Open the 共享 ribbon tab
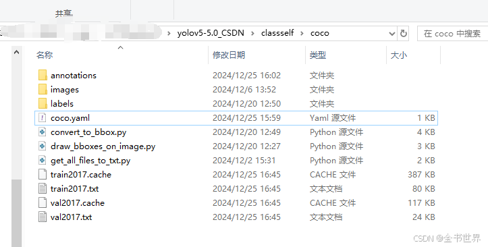488x247 pixels. (x=64, y=13)
